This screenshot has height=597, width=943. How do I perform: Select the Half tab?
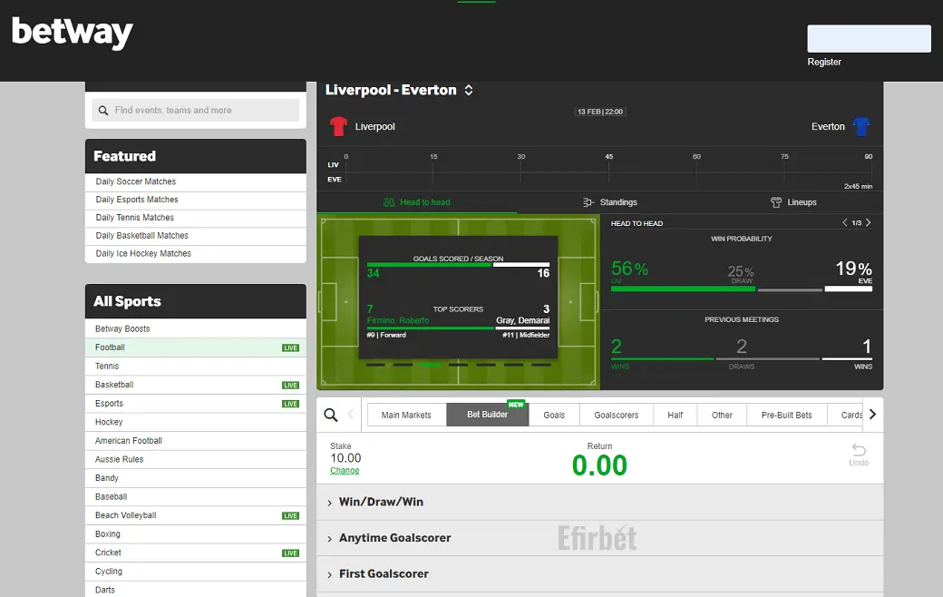coord(676,415)
